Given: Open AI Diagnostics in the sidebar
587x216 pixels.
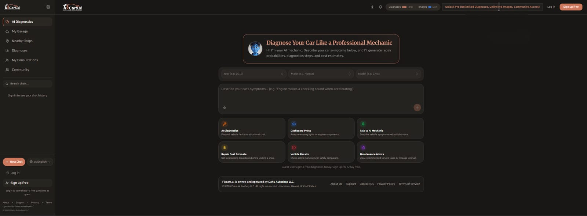Looking at the screenshot, I should pyautogui.click(x=28, y=22).
